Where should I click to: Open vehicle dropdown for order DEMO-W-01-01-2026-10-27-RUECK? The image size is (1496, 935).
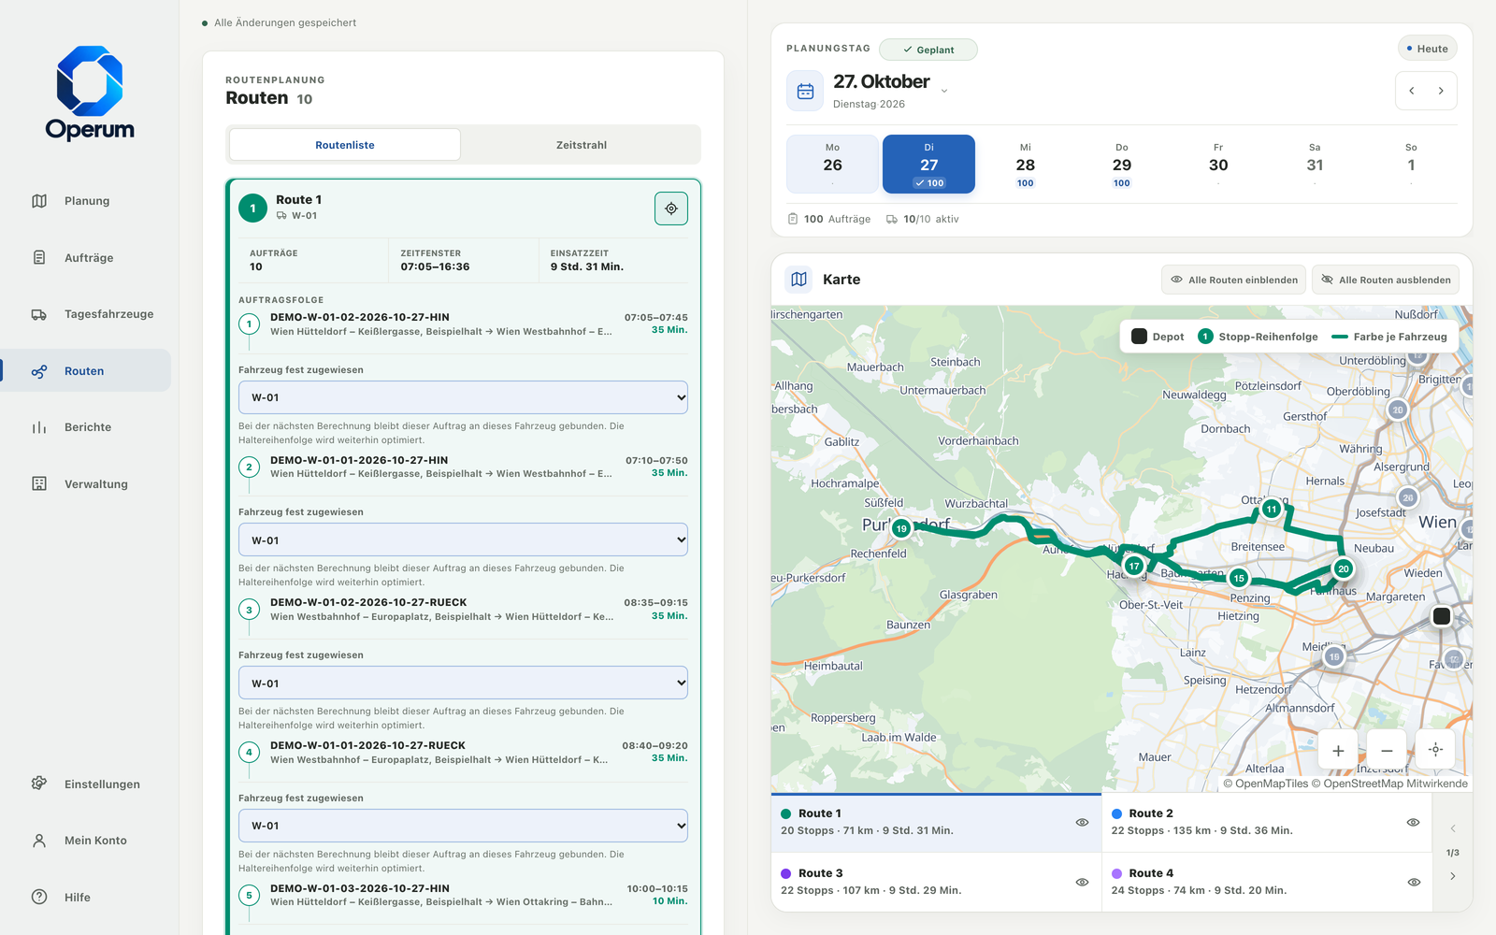[463, 826]
